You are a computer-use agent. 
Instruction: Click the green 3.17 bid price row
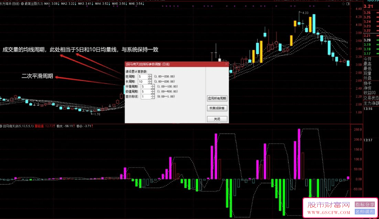point(367,54)
